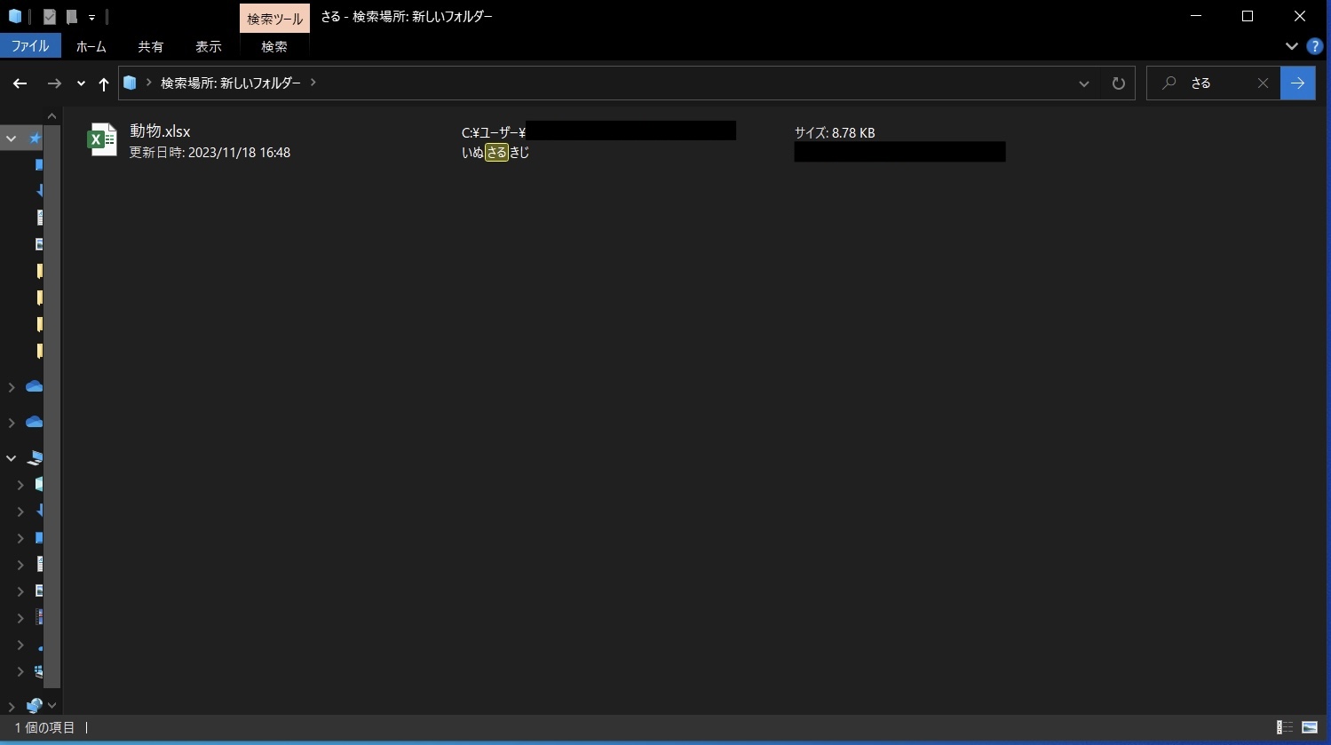Select the Excel icon of 動物.xlsx
Viewport: 1331px width, 745px height.
pyautogui.click(x=102, y=140)
